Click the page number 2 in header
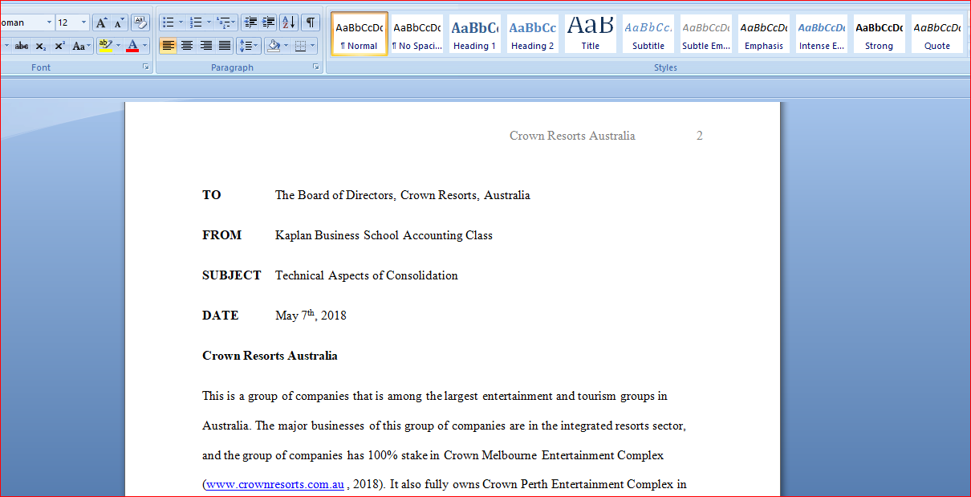Image resolution: width=971 pixels, height=497 pixels. [x=700, y=136]
